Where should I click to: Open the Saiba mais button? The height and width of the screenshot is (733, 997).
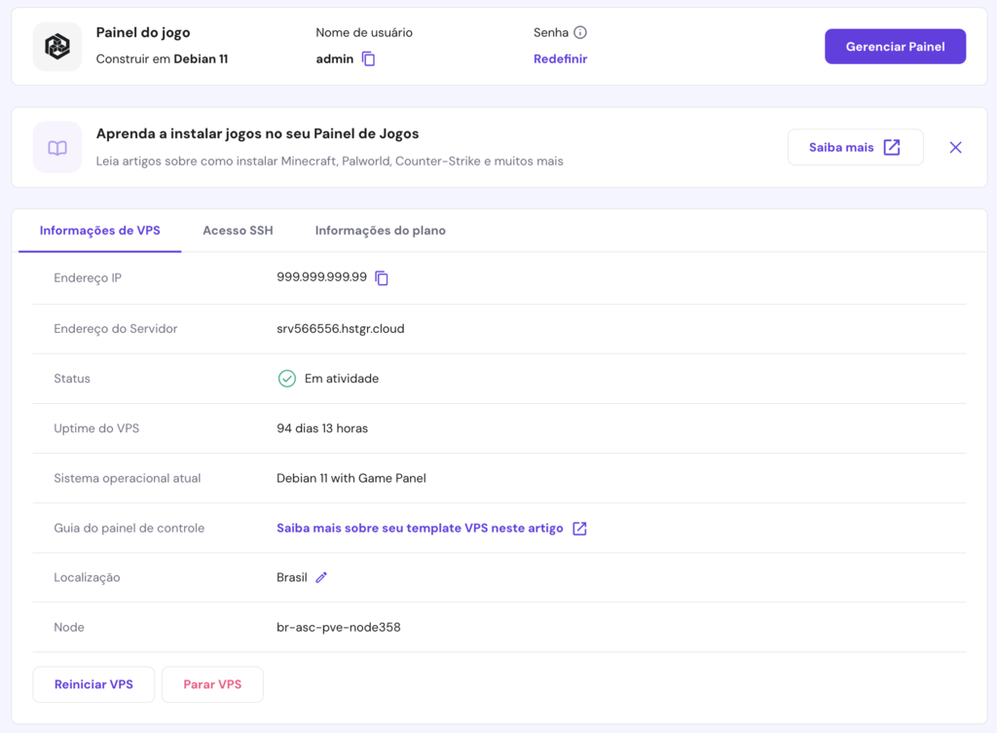tap(854, 148)
